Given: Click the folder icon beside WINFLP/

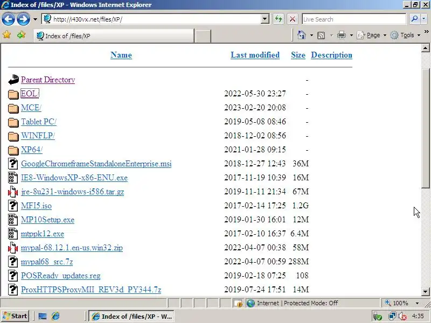Looking at the screenshot, I should coord(13,136).
